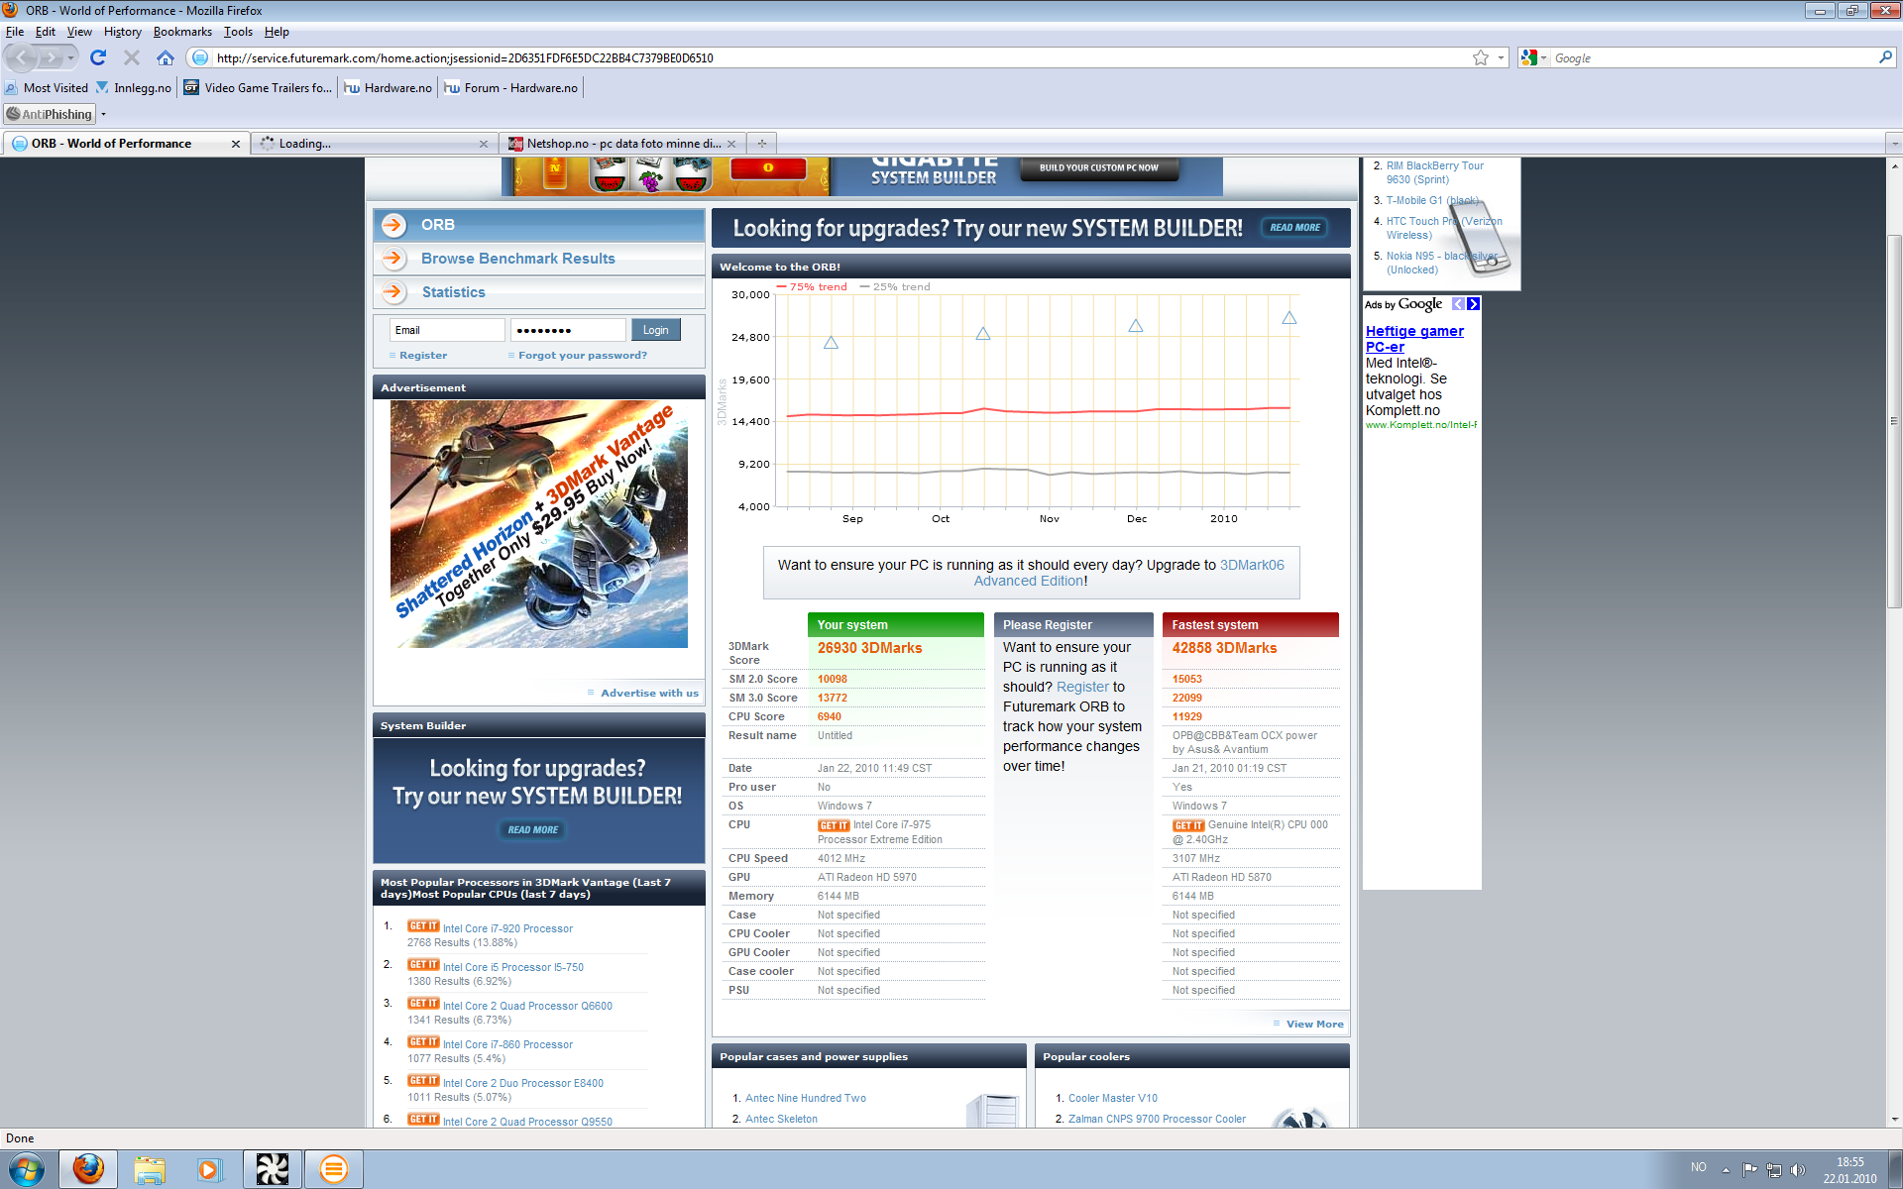The height and width of the screenshot is (1189, 1903).
Task: Close the Netshop.no tab
Action: pyautogui.click(x=731, y=144)
